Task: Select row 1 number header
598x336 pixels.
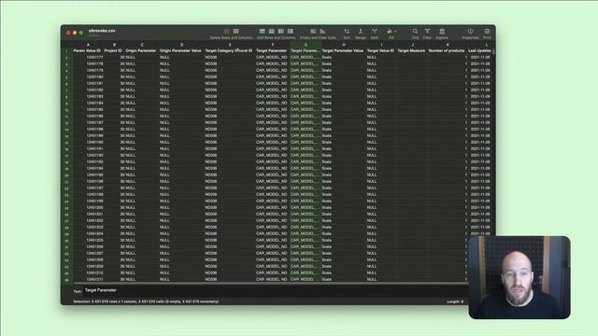Action: click(66, 50)
